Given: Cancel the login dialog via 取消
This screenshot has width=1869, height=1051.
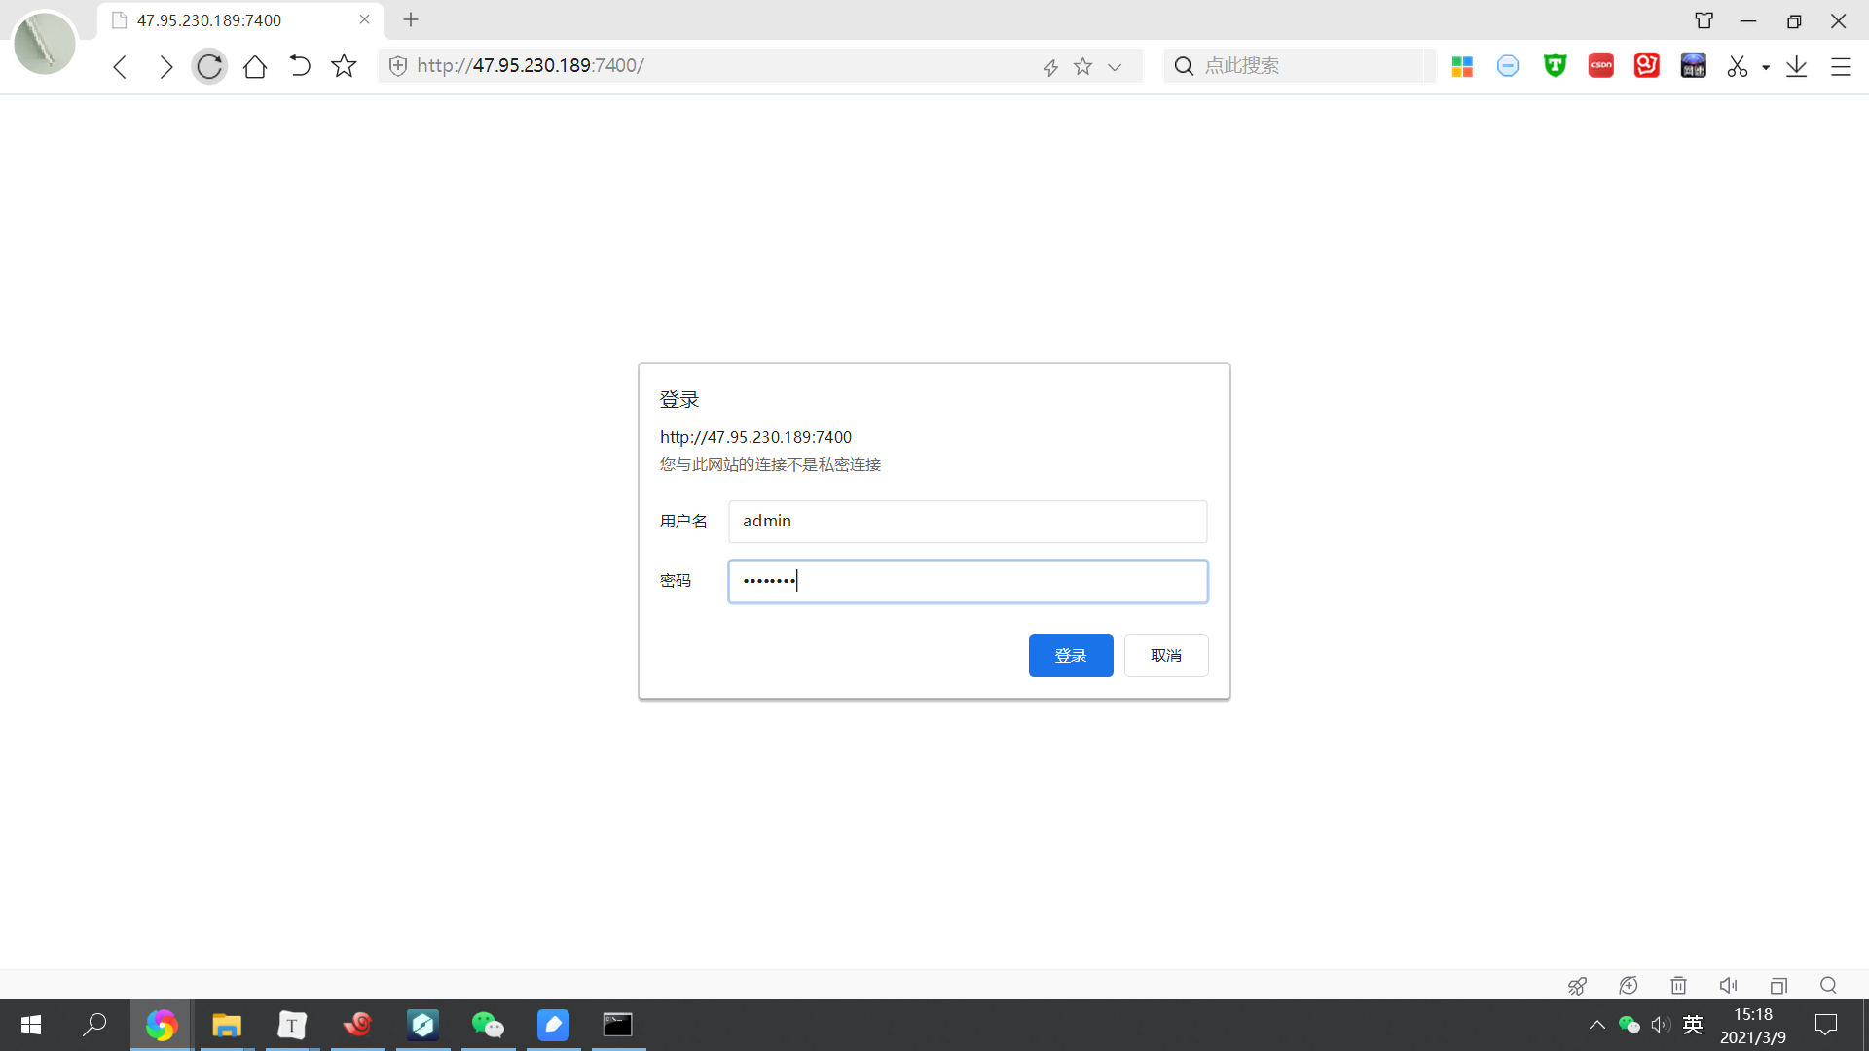Looking at the screenshot, I should tap(1165, 655).
